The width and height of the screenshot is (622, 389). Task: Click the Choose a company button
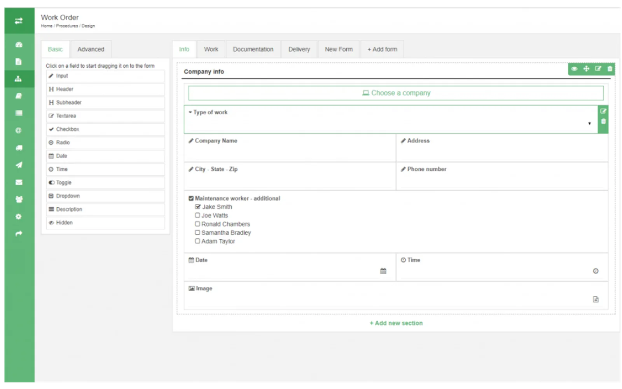click(x=396, y=93)
